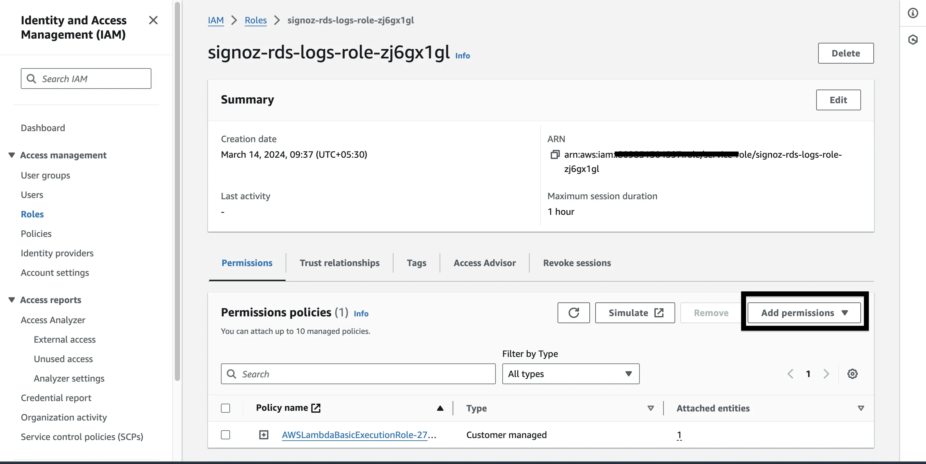This screenshot has height=464, width=926.
Task: Open the Access Advisor tab
Action: (484, 263)
